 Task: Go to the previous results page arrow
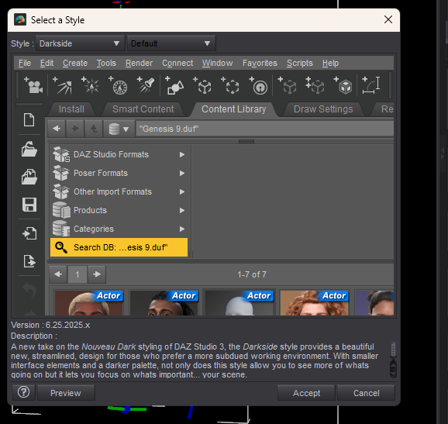pyautogui.click(x=58, y=274)
